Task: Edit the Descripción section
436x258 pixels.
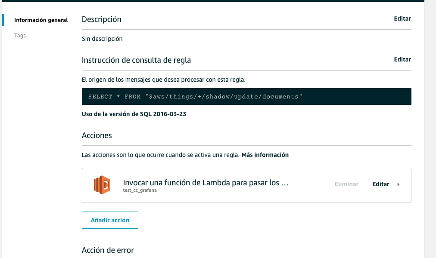Action: pyautogui.click(x=402, y=19)
